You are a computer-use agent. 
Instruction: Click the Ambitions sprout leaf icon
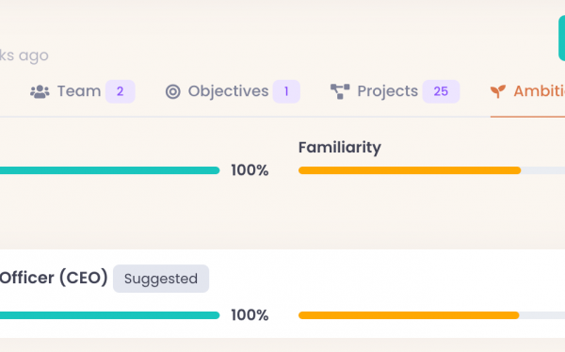pyautogui.click(x=498, y=91)
